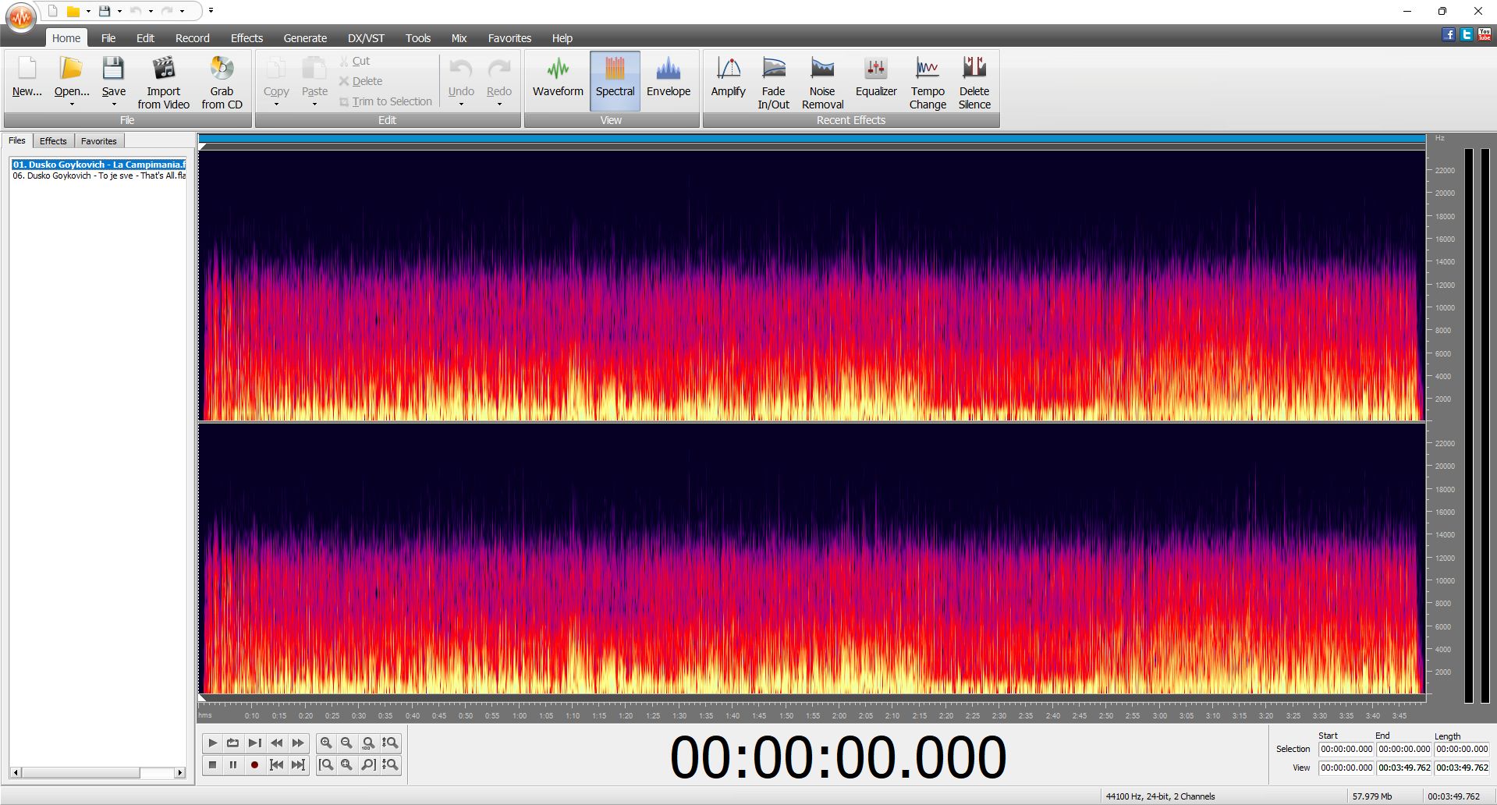Open the orange application menu orb
The image size is (1497, 805).
[21, 16]
